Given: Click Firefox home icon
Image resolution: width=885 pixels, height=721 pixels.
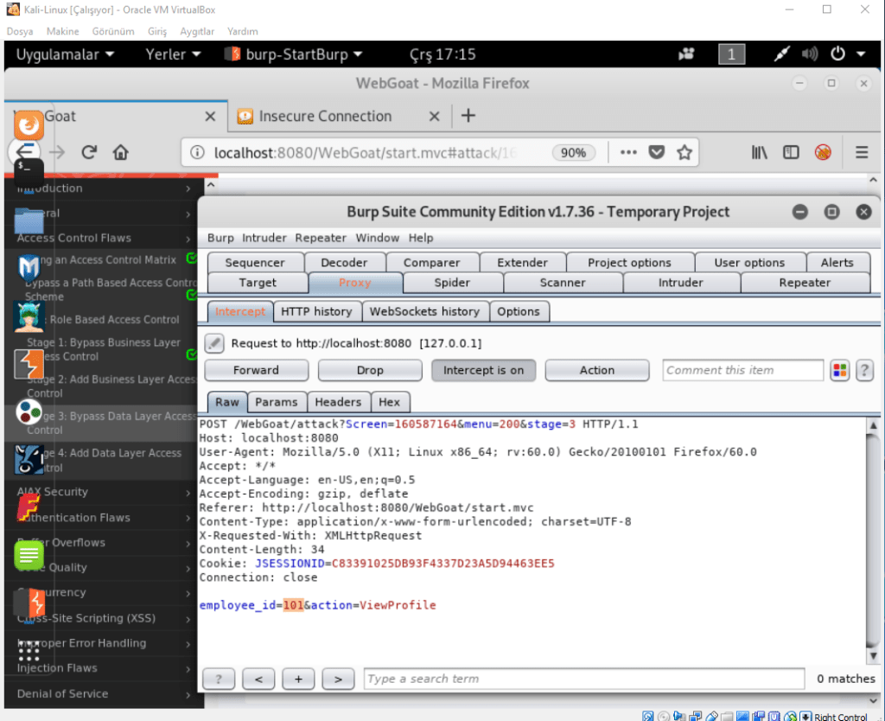Looking at the screenshot, I should (x=121, y=152).
